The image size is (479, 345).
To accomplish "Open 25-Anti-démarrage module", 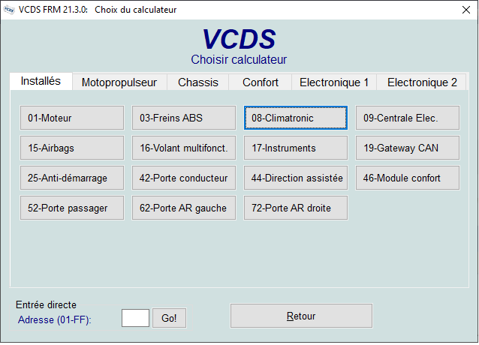I will coord(72,178).
